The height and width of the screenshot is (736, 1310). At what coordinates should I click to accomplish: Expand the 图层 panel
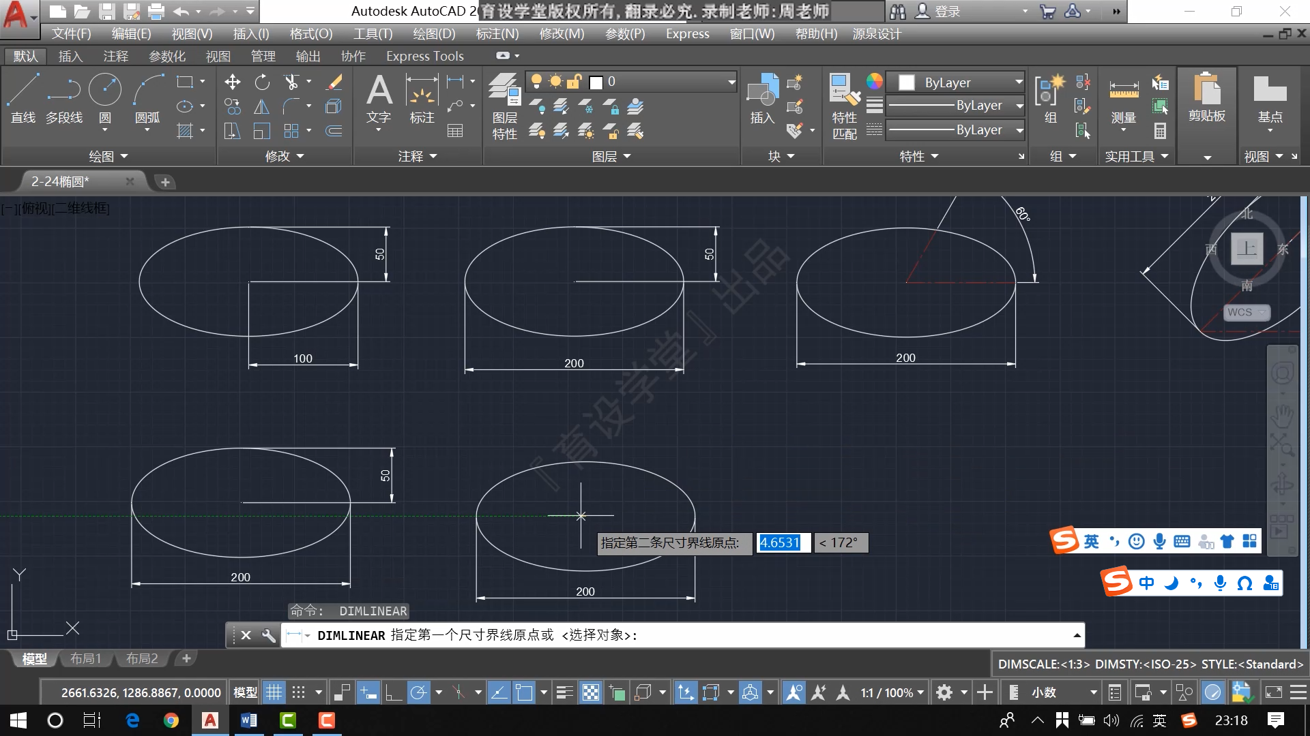[x=611, y=157]
